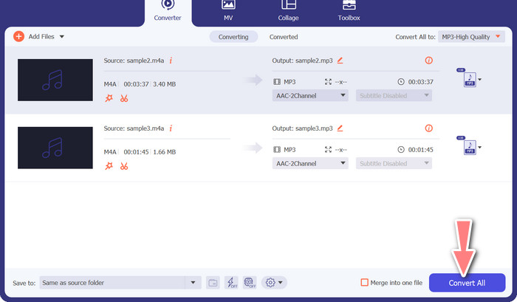Click Output: sample2.mp3 label

click(302, 61)
